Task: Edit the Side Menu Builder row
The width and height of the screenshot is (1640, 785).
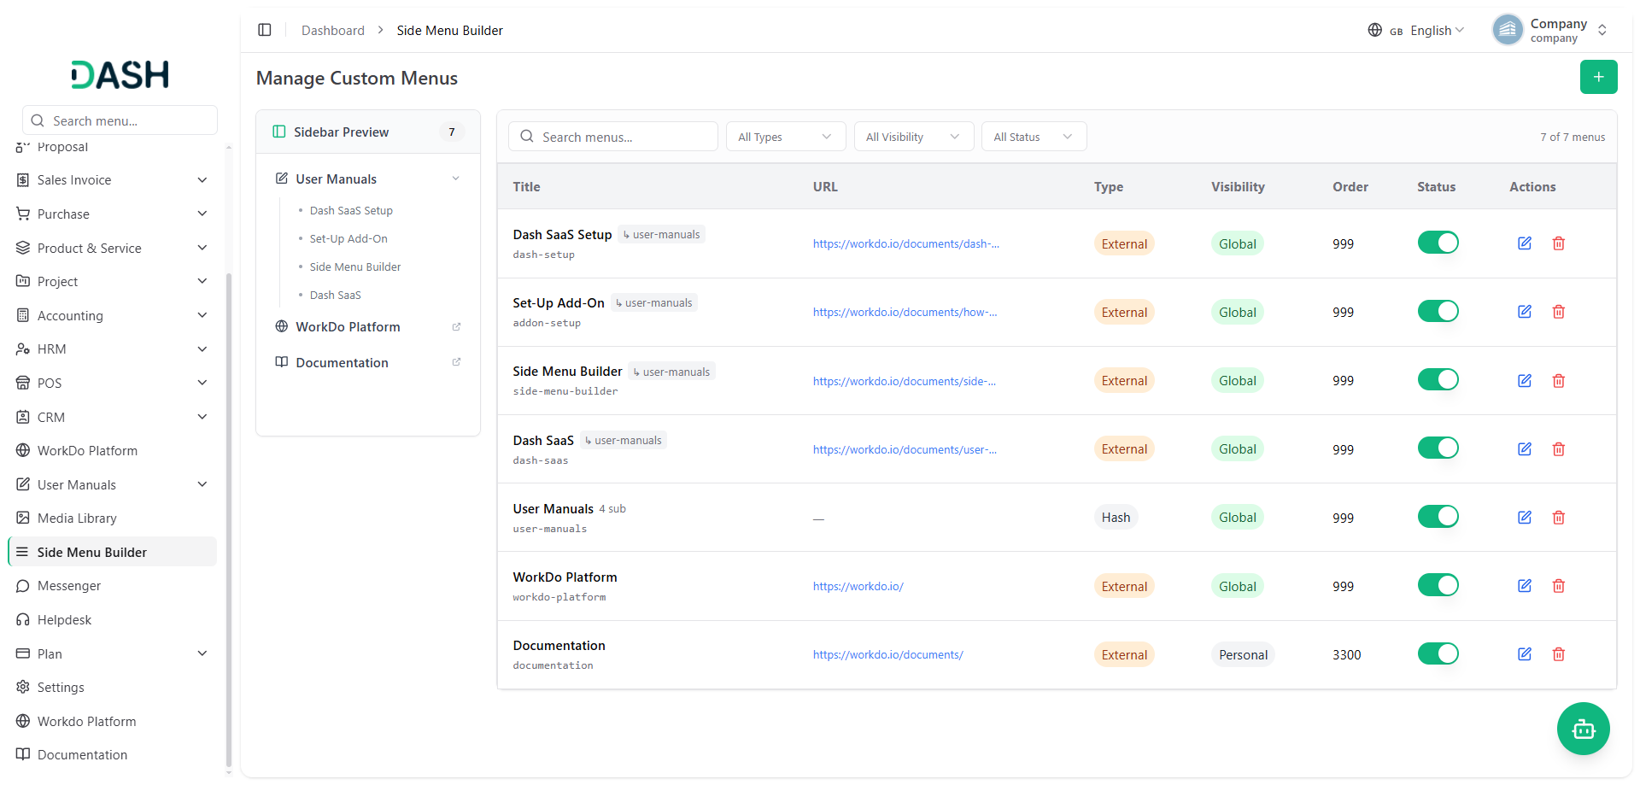Action: [x=1524, y=380]
